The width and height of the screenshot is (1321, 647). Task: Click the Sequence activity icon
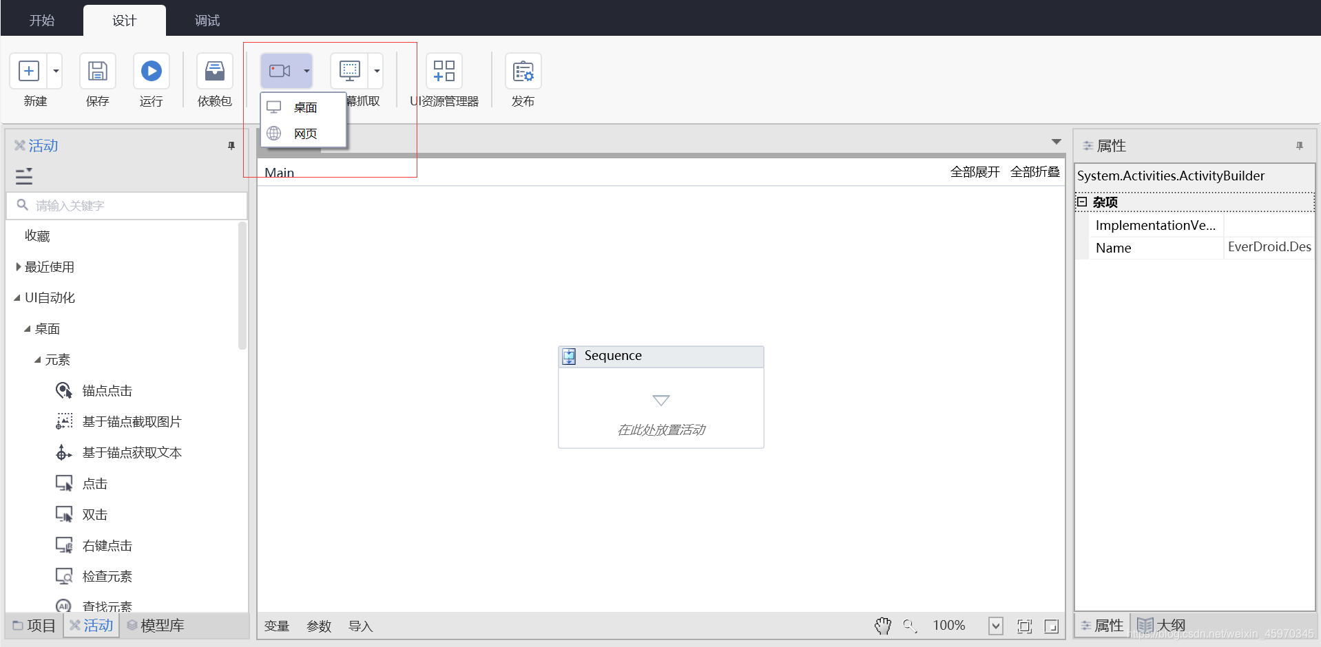click(x=569, y=357)
